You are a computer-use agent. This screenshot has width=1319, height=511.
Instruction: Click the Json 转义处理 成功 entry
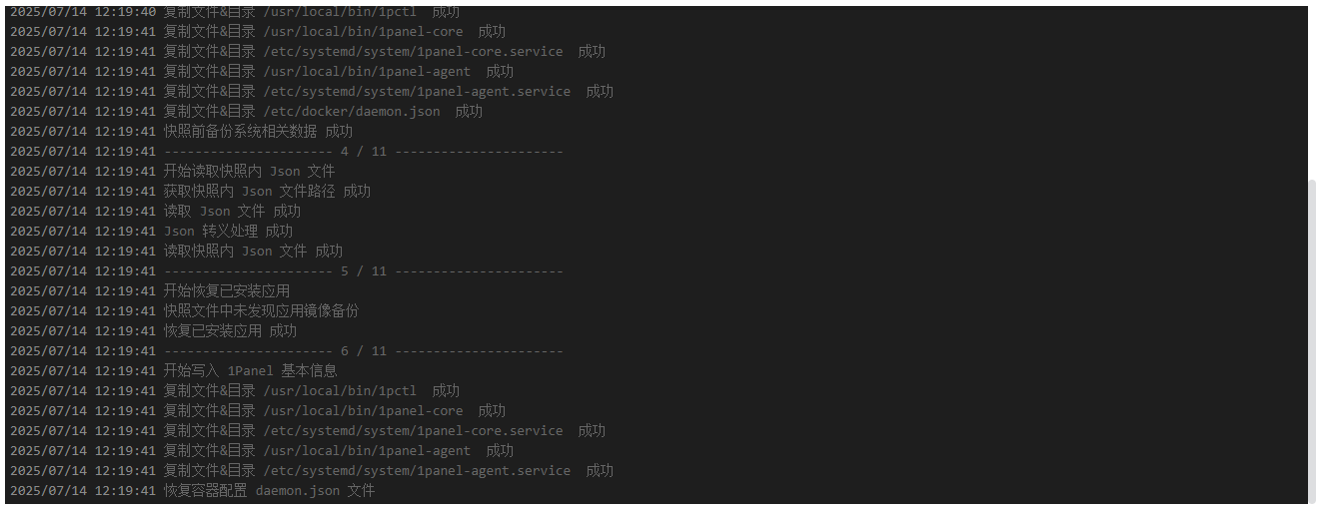pos(151,232)
